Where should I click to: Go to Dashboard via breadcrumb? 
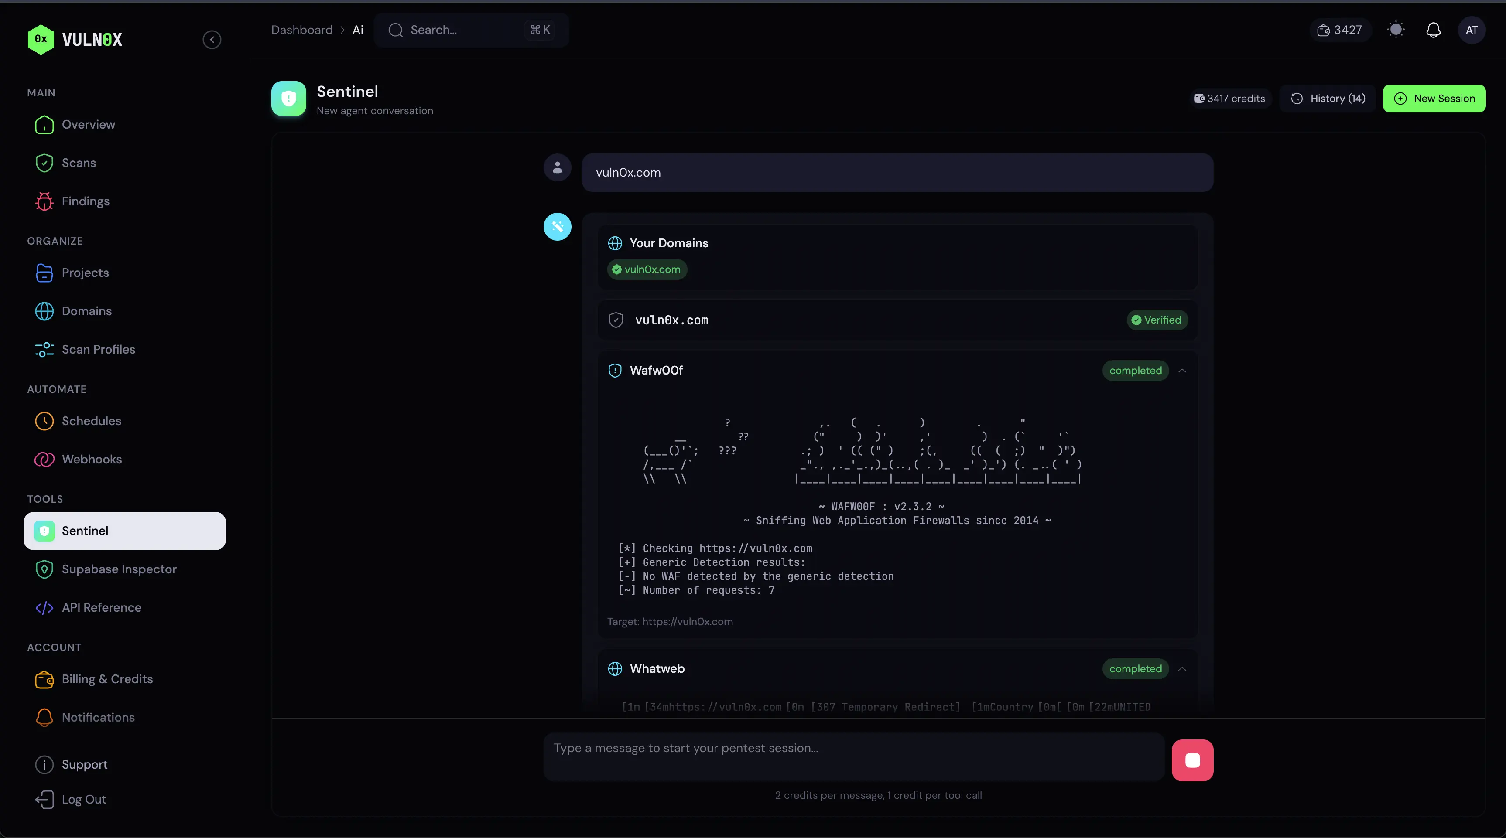click(302, 30)
